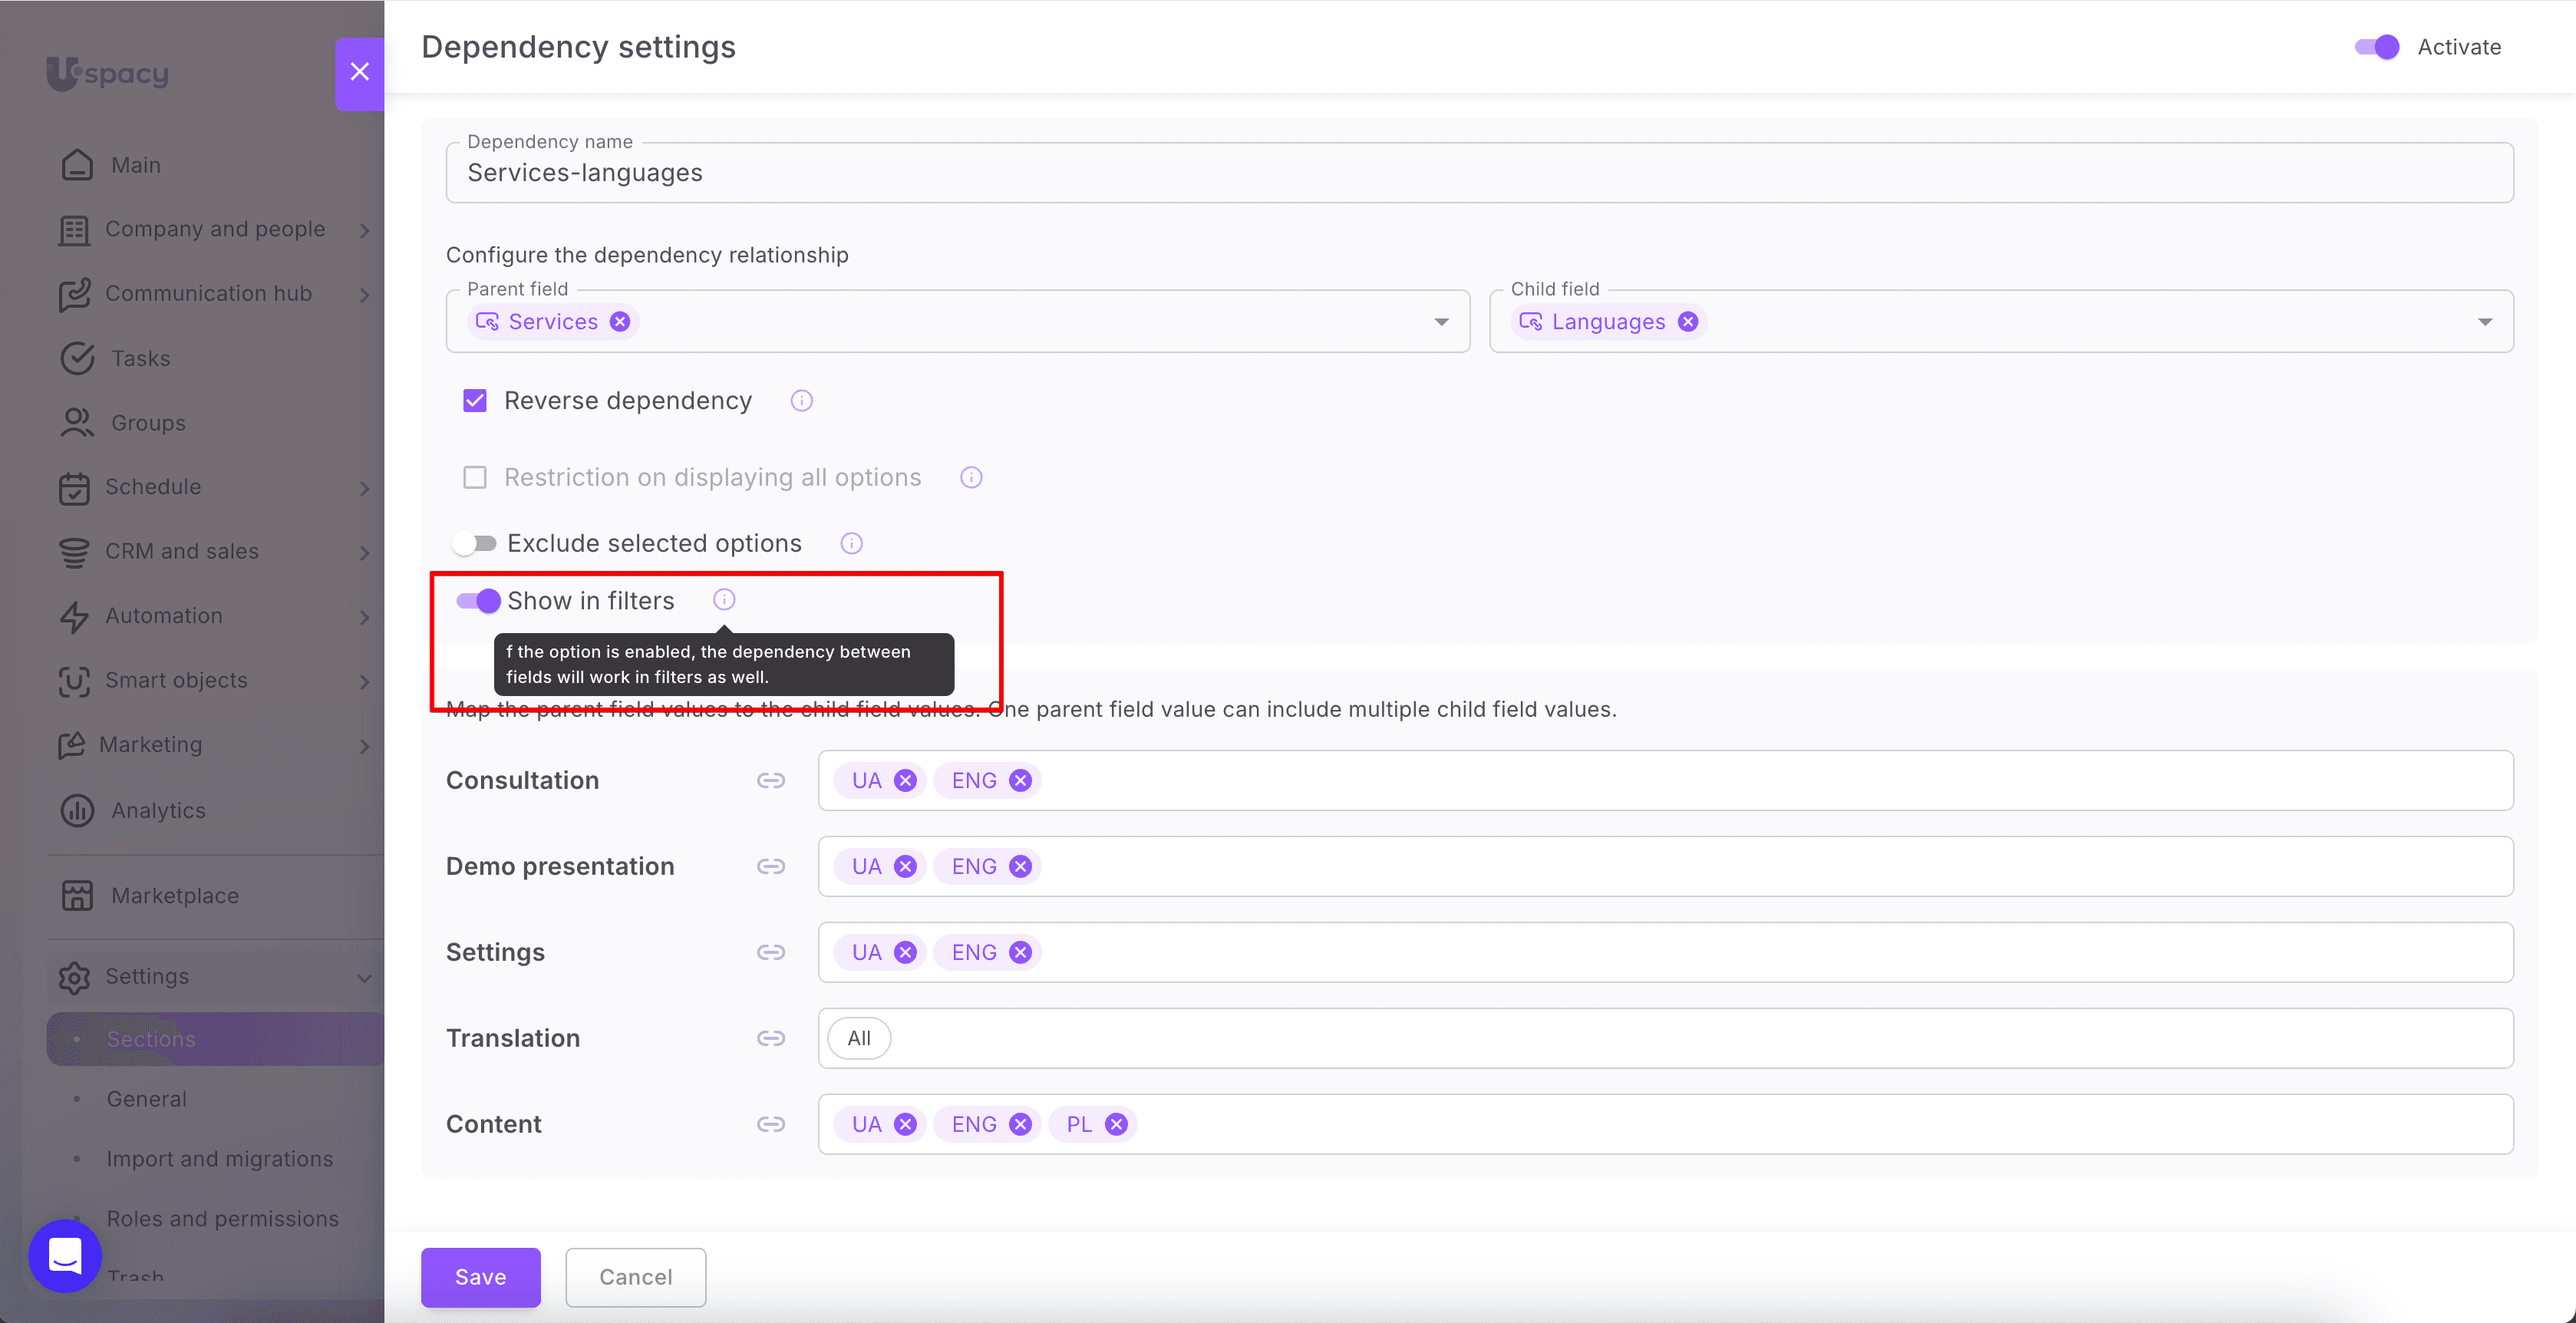Remove Services from Parent field
The height and width of the screenshot is (1323, 2576).
click(x=620, y=321)
